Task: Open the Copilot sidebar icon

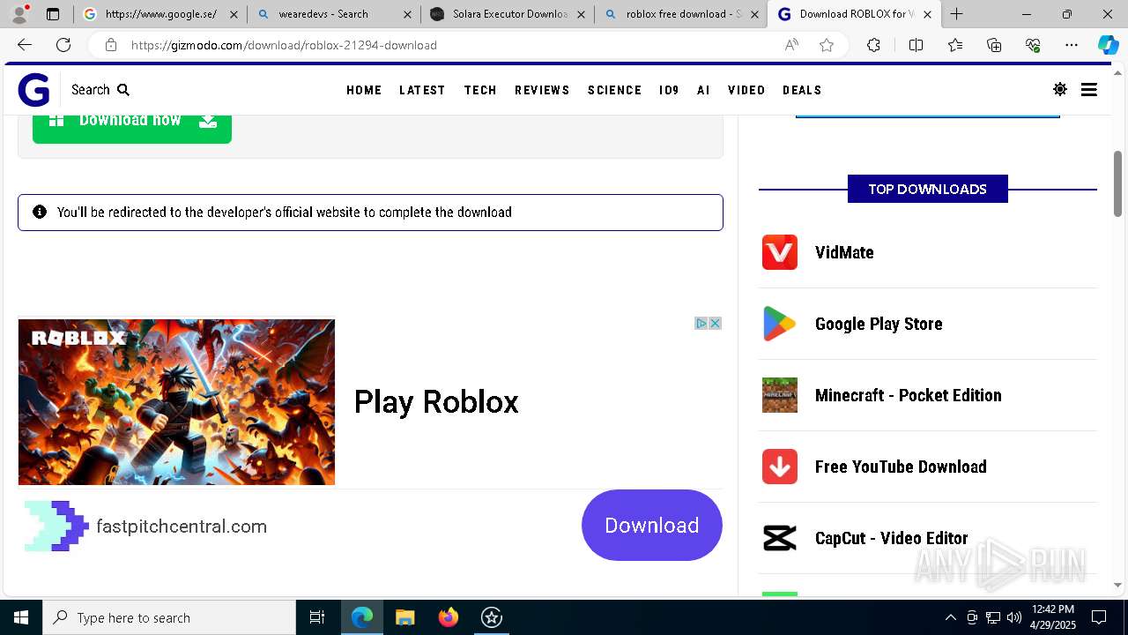Action: pos(1108,45)
